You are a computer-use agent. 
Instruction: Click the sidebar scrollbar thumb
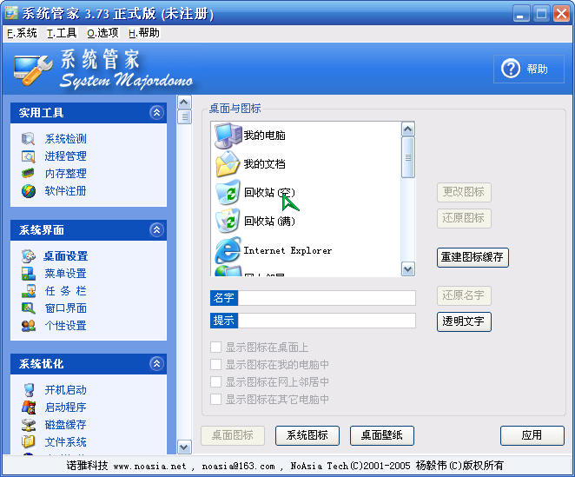184,117
